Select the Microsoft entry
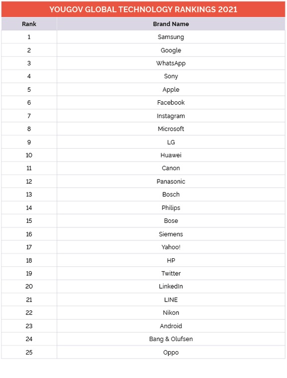Screen dimensions: 287x378 coord(171,129)
